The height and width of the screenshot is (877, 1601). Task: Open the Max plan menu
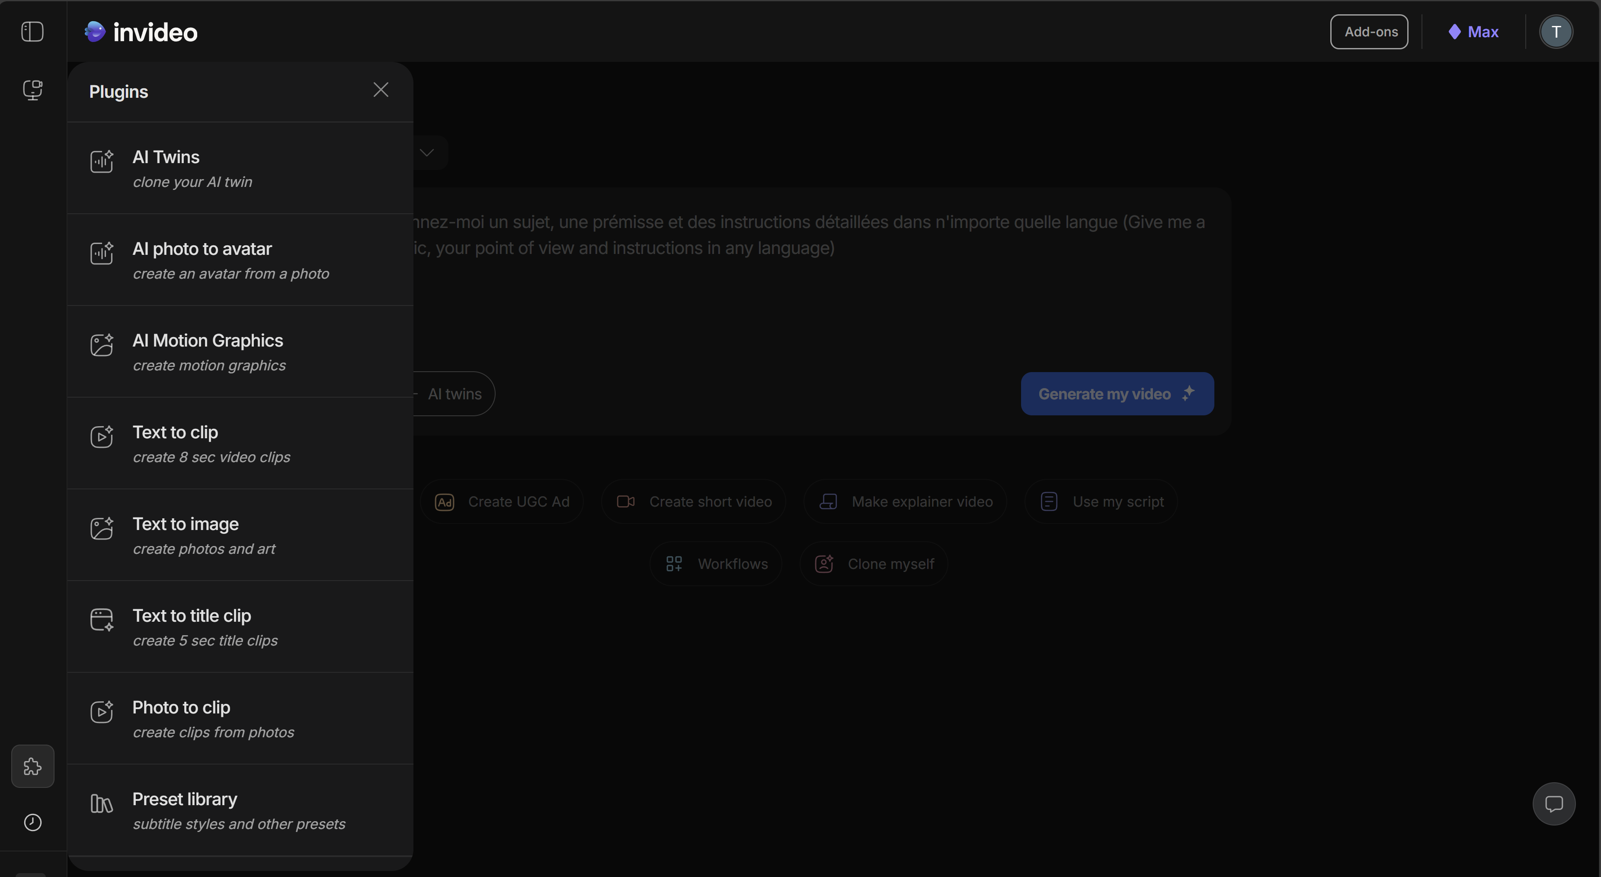point(1473,32)
